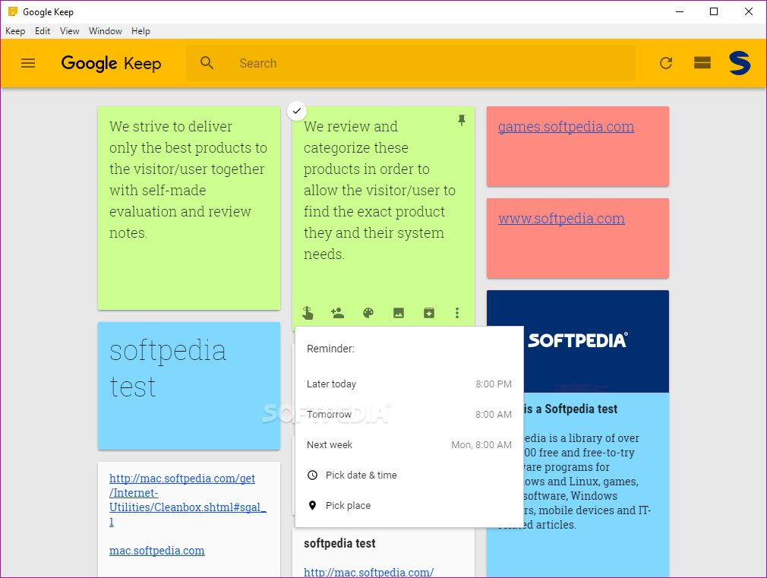Choose Next week reminder option
767x578 pixels.
409,445
